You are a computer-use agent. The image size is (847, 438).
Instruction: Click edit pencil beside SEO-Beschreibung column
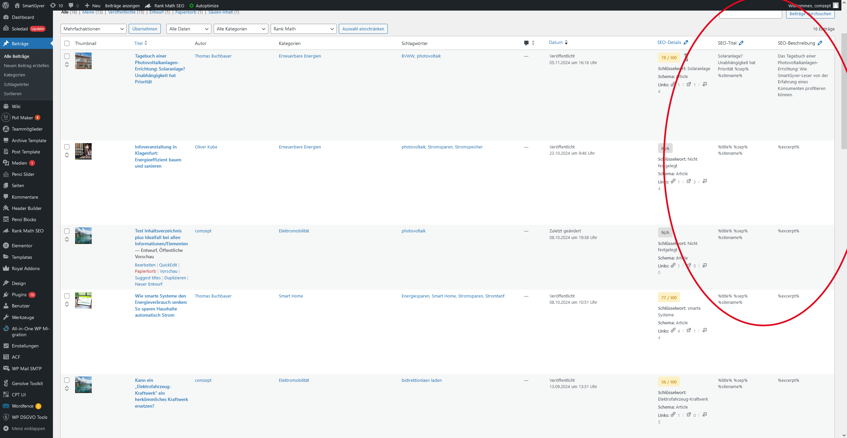click(x=820, y=43)
